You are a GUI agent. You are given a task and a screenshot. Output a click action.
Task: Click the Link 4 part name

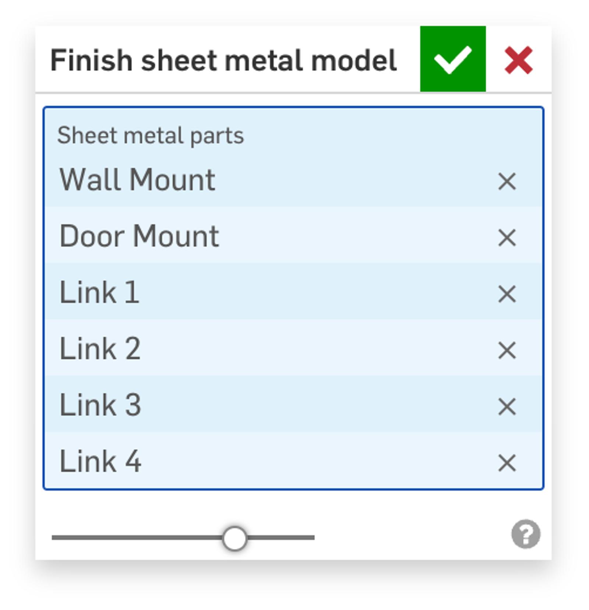pyautogui.click(x=100, y=462)
